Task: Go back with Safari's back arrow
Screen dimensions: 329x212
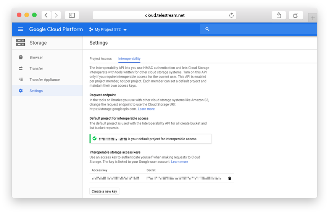Action: point(46,15)
